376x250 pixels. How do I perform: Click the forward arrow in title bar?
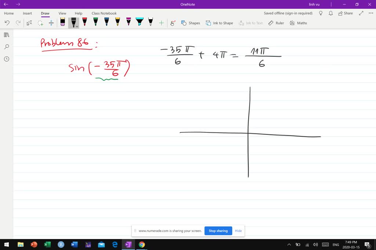tap(18, 4)
